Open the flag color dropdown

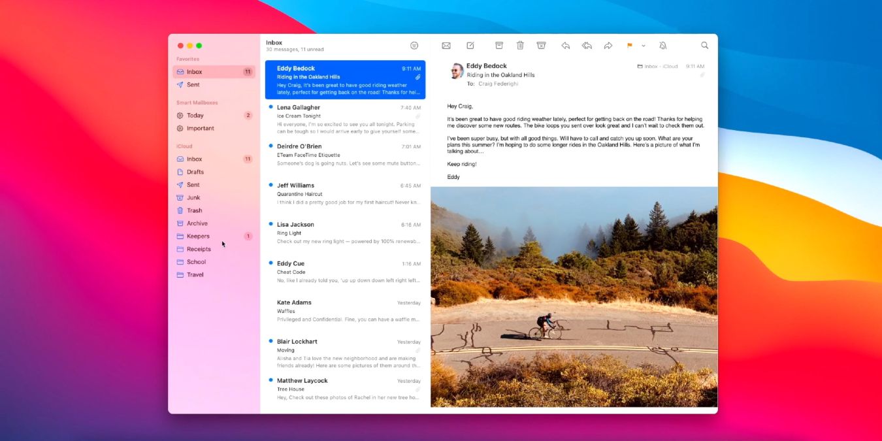(x=644, y=45)
